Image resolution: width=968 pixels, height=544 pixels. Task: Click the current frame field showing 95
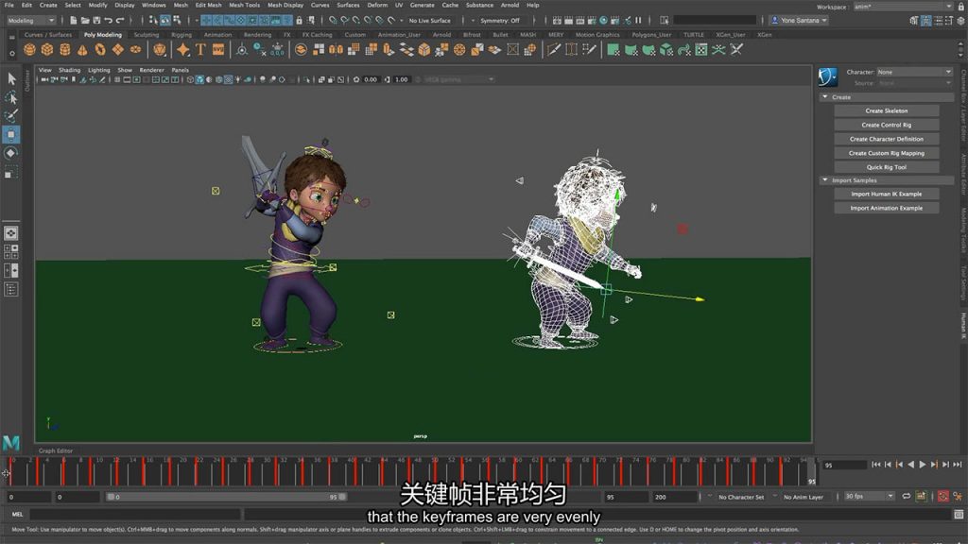point(844,465)
